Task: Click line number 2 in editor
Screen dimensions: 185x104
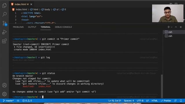Action: click(x=15, y=16)
